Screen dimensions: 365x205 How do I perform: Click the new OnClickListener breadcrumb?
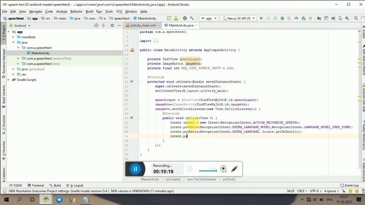pyautogui.click(x=201, y=179)
